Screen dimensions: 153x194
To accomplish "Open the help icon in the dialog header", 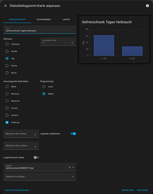I will 147,6.
